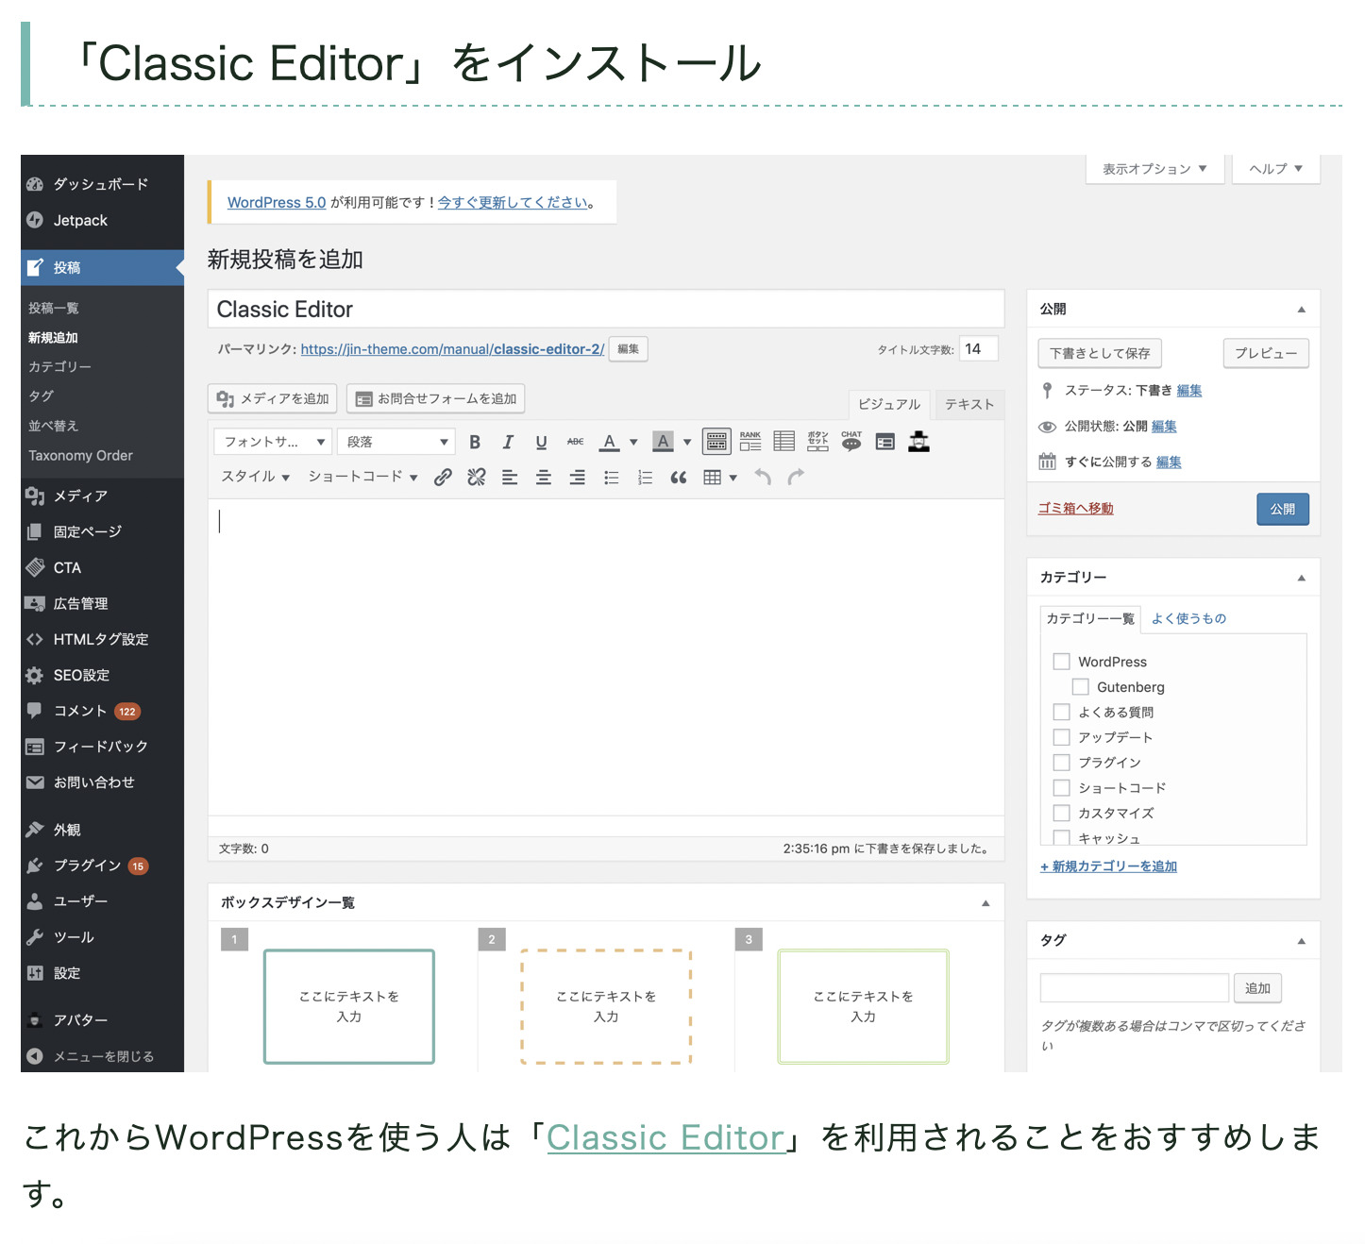Open the table insert dropdown
1365x1244 pixels.
coord(720,477)
